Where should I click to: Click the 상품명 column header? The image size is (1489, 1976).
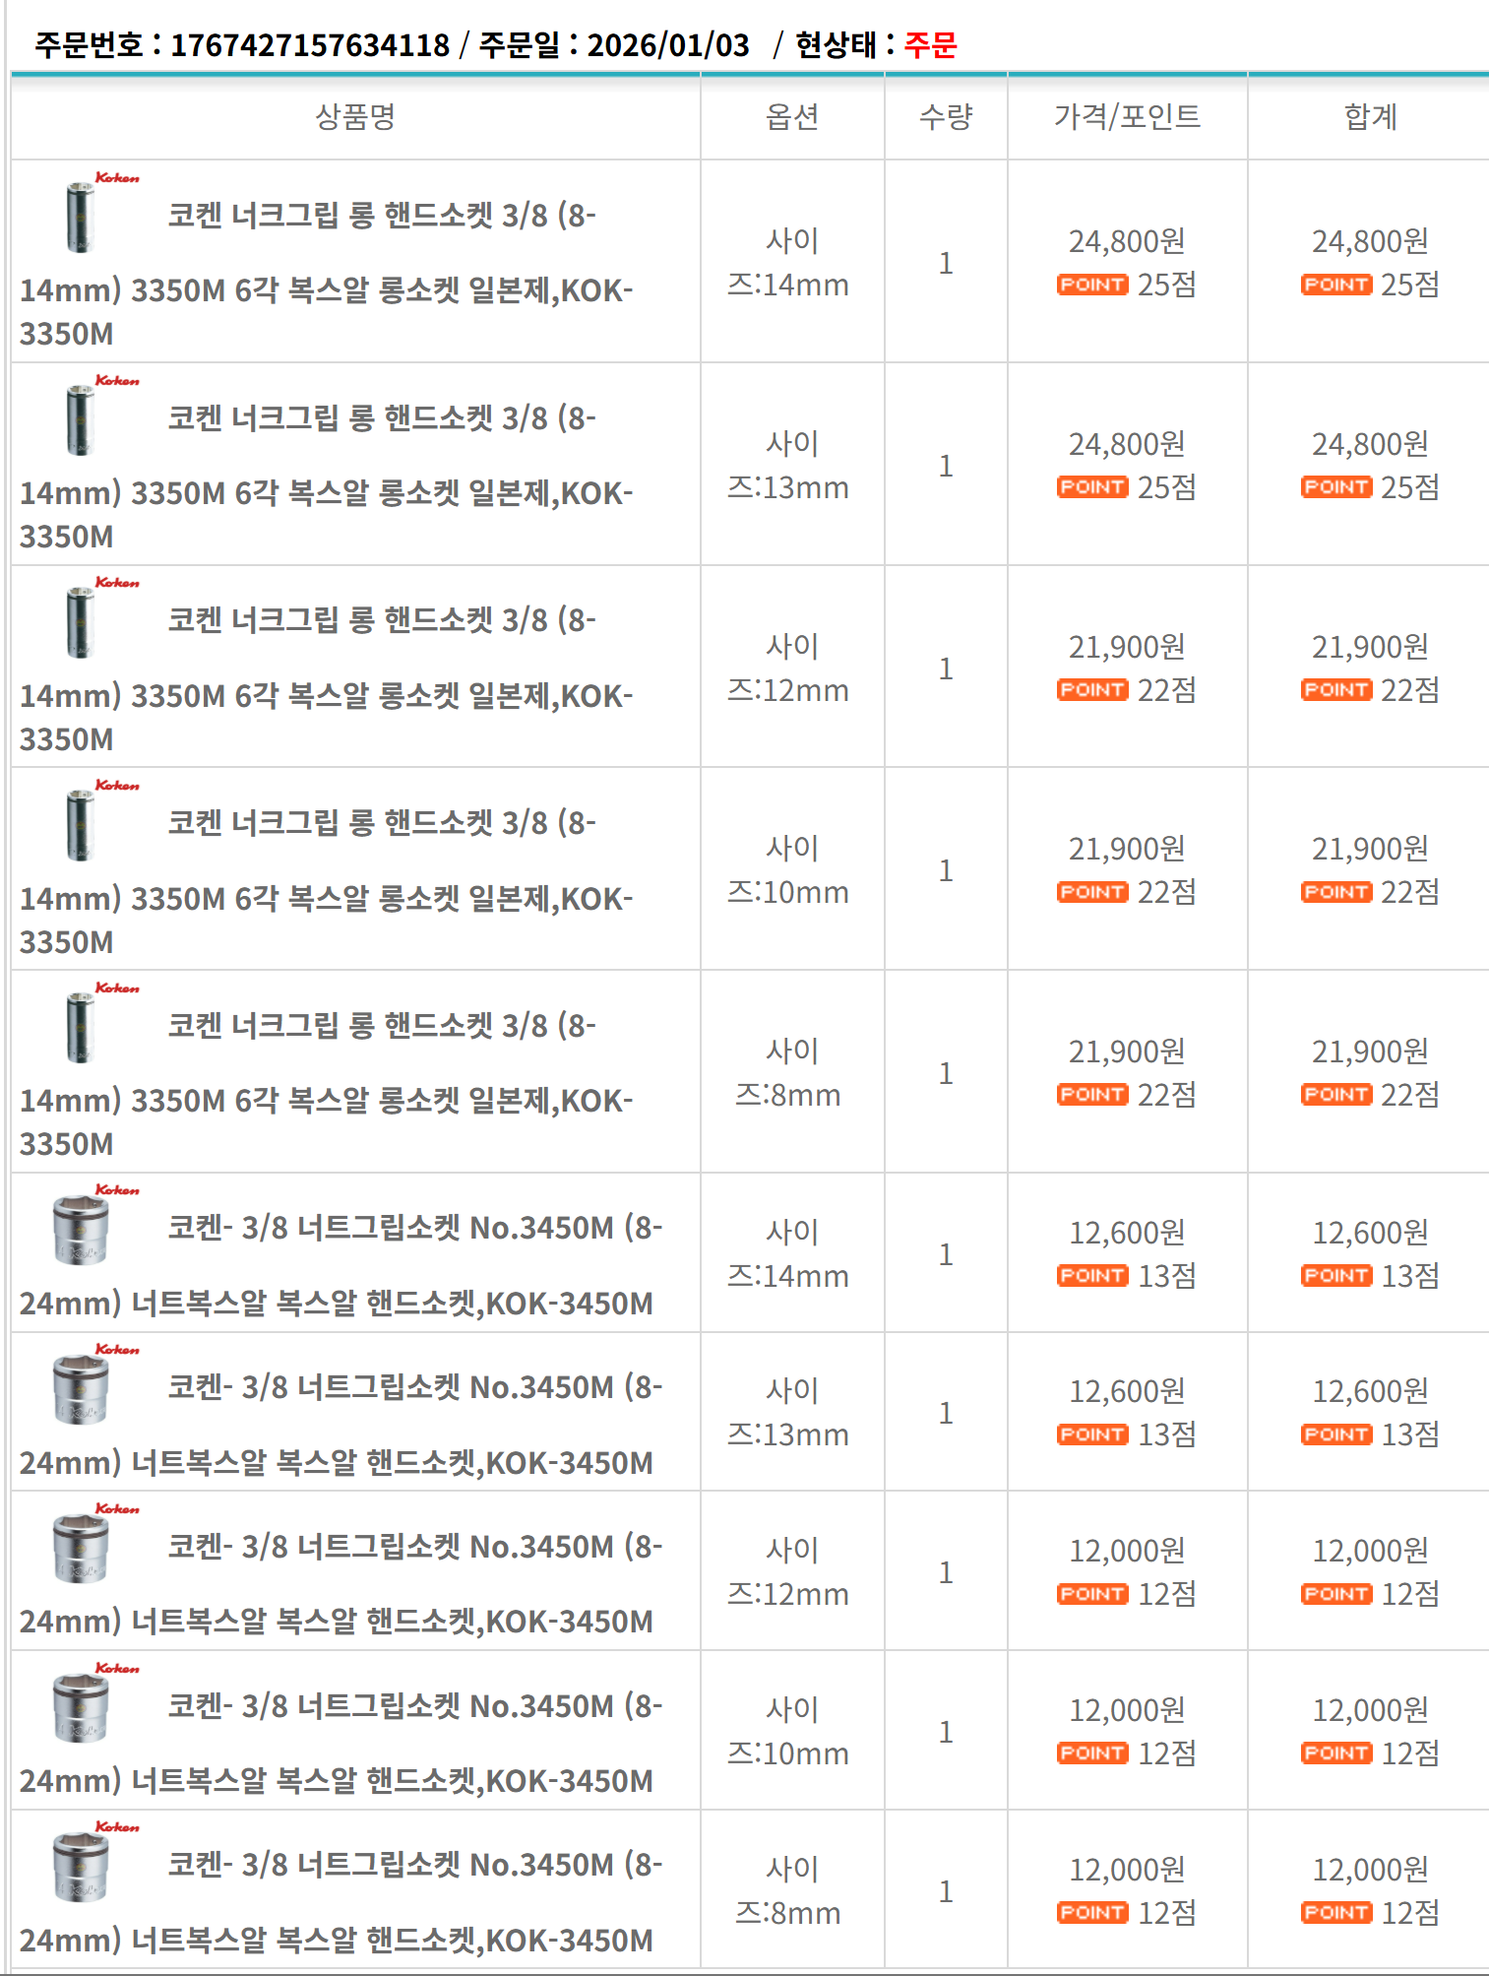click(x=355, y=117)
